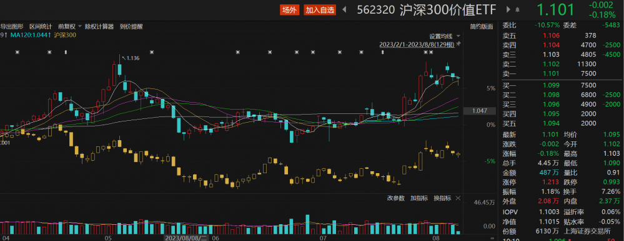624x241 pixels.
Task: Click the 涨停 price 1.213
Action: (x=551, y=182)
